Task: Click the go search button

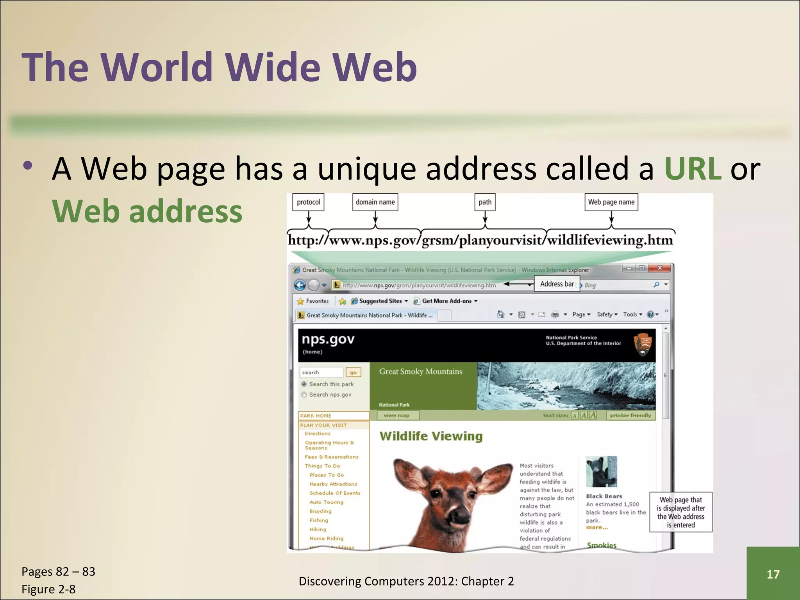Action: [x=353, y=373]
